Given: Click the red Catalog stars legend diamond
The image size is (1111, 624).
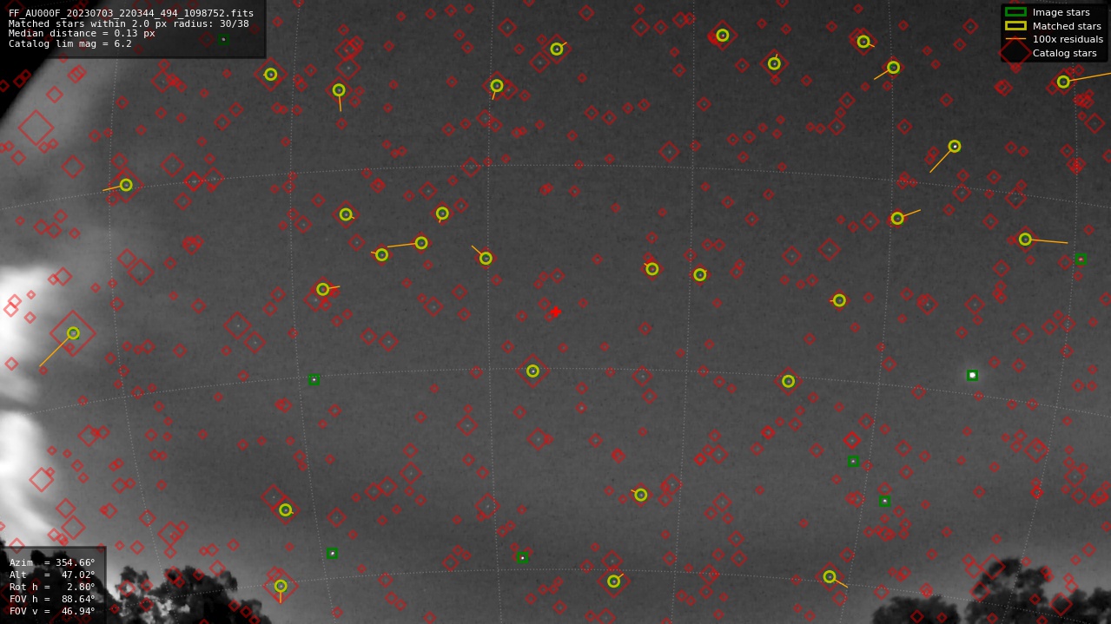Looking at the screenshot, I should tap(1015, 52).
